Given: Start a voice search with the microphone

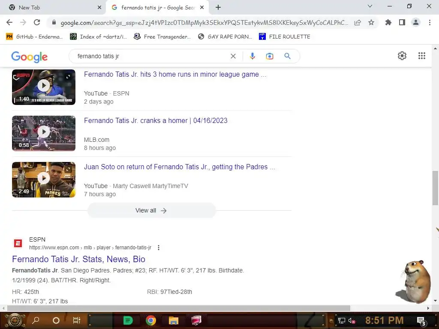Looking at the screenshot, I should coord(252,56).
